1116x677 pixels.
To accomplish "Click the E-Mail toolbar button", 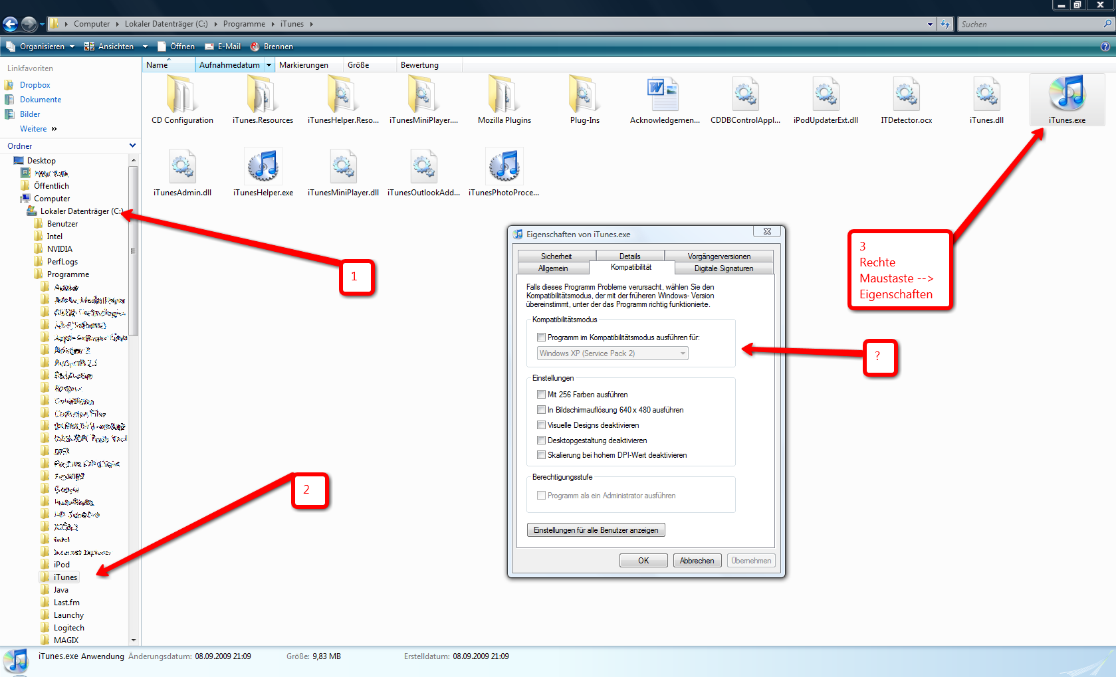I will coord(223,47).
